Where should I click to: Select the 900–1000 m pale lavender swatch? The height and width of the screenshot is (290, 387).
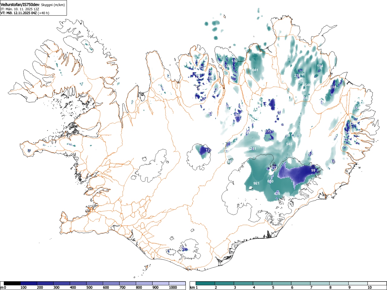coord(161,283)
